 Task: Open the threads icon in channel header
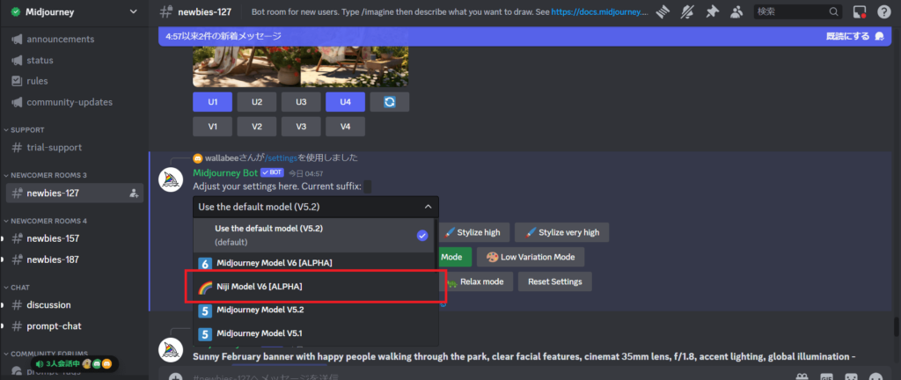662,12
